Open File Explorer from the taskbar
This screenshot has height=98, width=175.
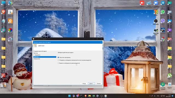[89, 96]
